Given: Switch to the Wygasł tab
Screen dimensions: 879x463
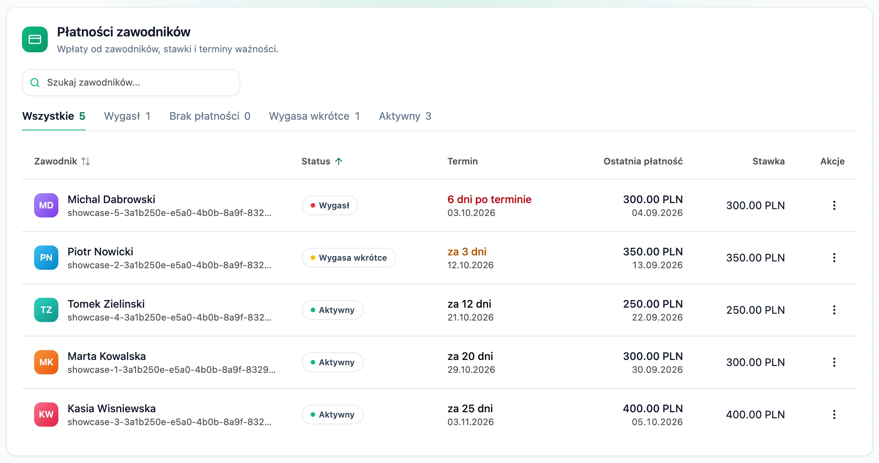Looking at the screenshot, I should click(x=127, y=116).
